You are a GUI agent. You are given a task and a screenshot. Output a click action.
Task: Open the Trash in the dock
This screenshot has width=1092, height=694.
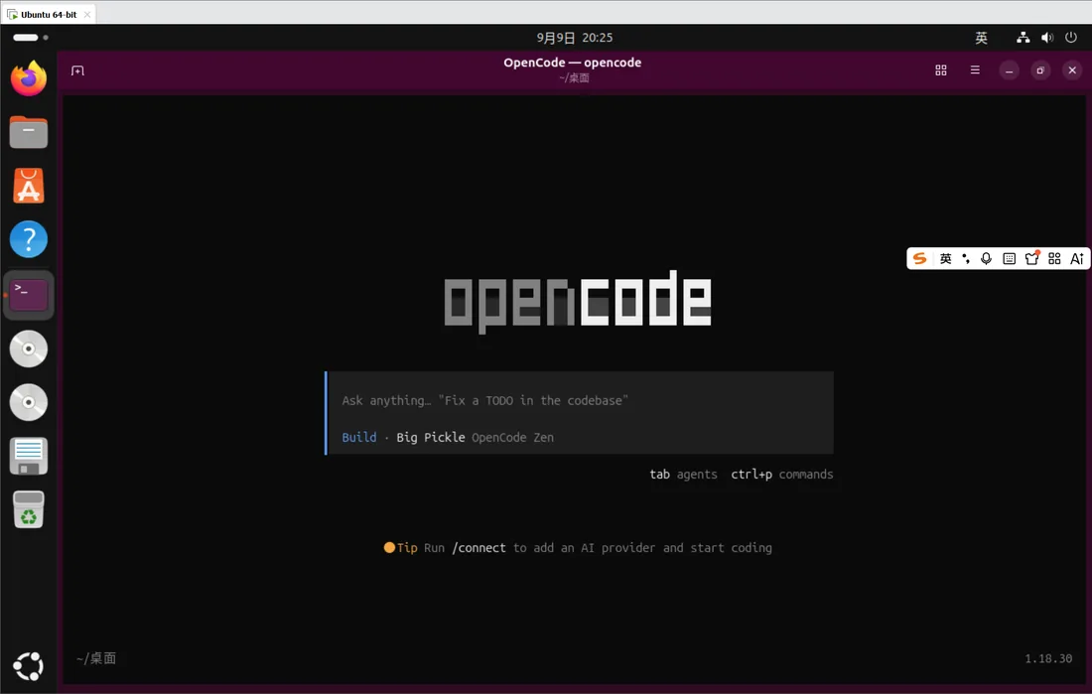tap(29, 510)
